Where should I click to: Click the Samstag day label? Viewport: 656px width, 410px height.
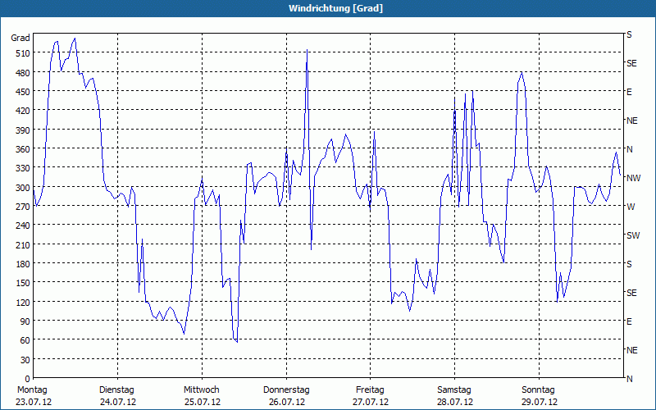454,390
